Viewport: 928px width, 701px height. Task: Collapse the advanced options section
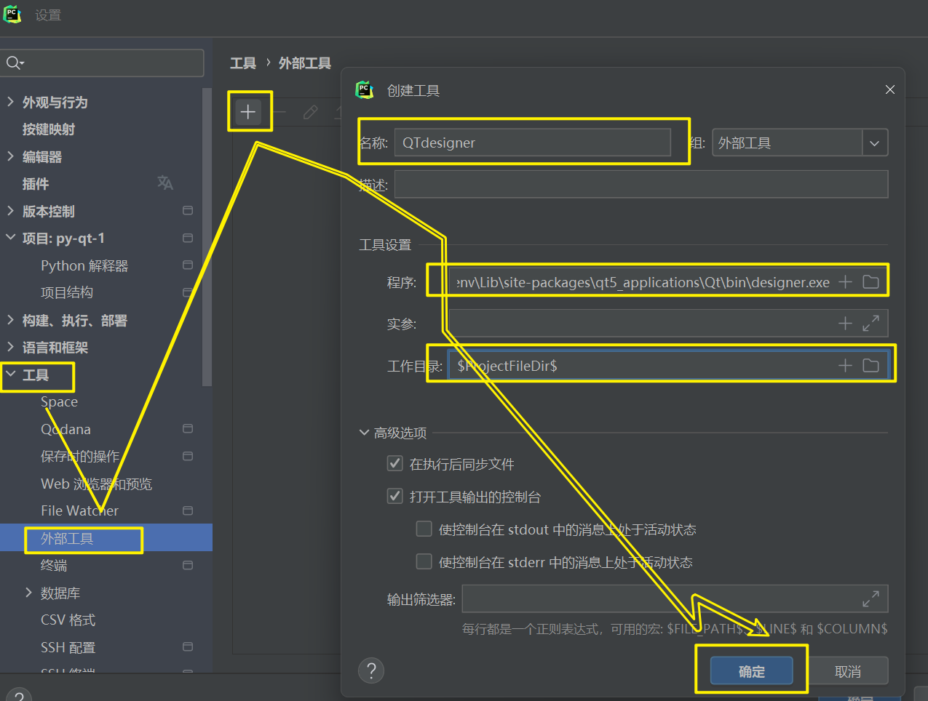(365, 433)
